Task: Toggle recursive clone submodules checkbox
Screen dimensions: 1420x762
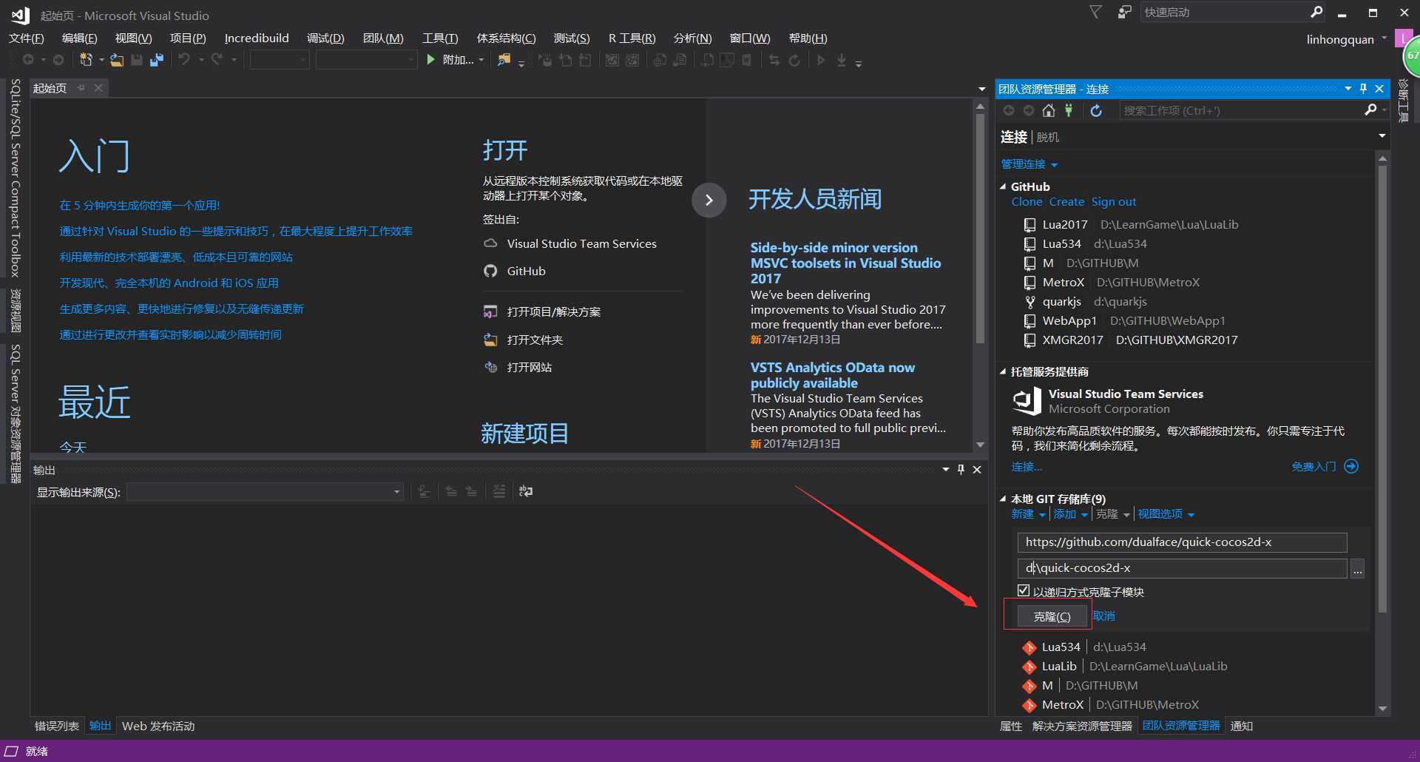Action: 1024,591
